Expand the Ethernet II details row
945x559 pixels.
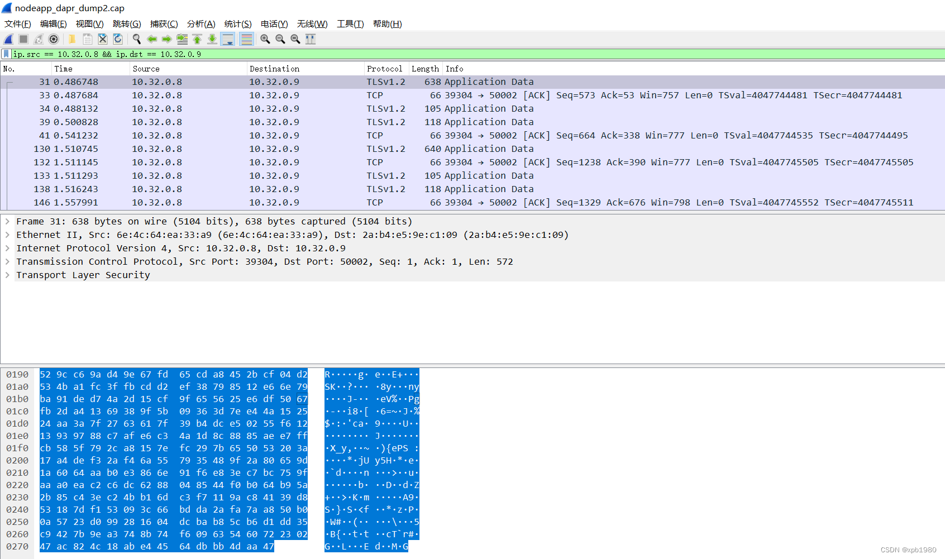click(x=7, y=235)
